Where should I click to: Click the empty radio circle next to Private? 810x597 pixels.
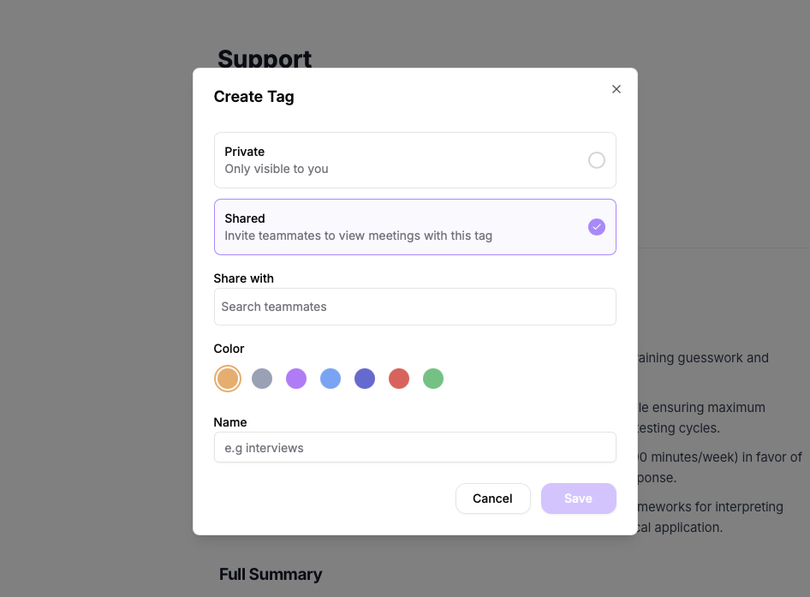(597, 159)
